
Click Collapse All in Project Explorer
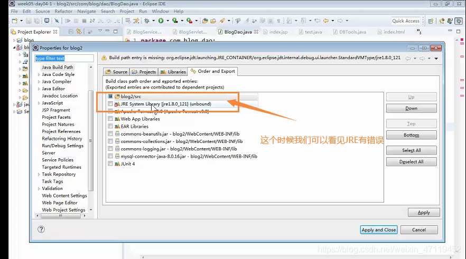point(71,32)
